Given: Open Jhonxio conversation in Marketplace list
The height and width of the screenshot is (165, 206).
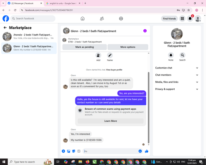Looking at the screenshot, I should pos(29,37).
